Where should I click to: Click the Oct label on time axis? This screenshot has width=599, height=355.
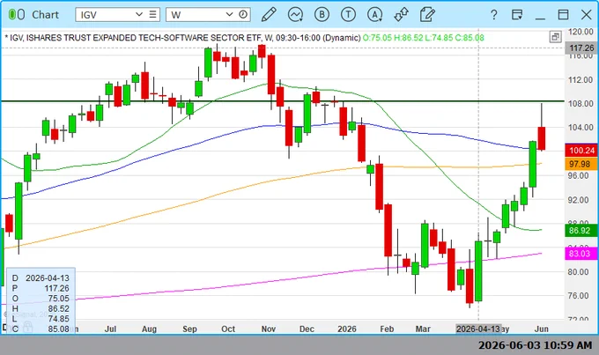pyautogui.click(x=228, y=329)
